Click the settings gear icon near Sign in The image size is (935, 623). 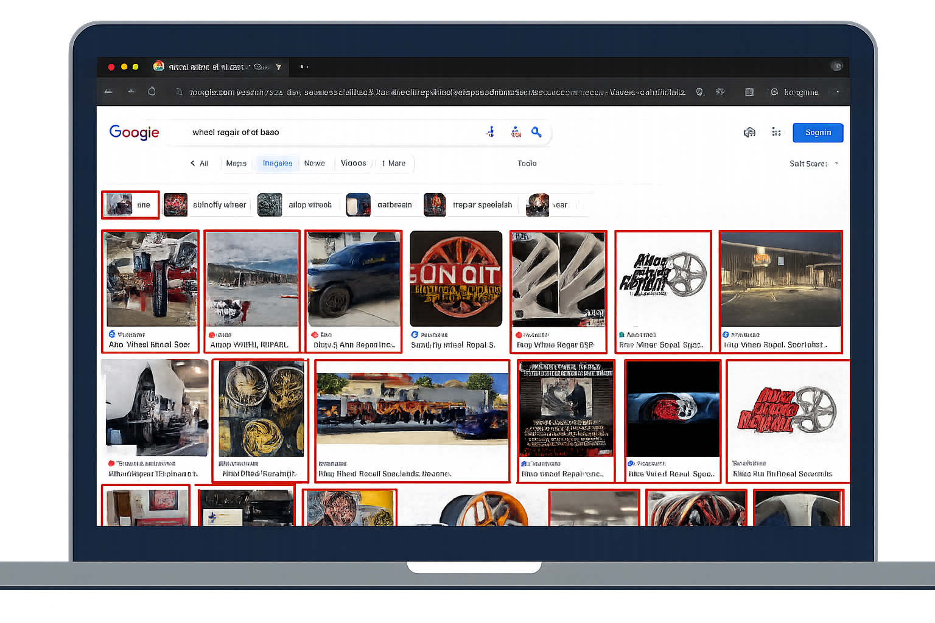pos(749,132)
